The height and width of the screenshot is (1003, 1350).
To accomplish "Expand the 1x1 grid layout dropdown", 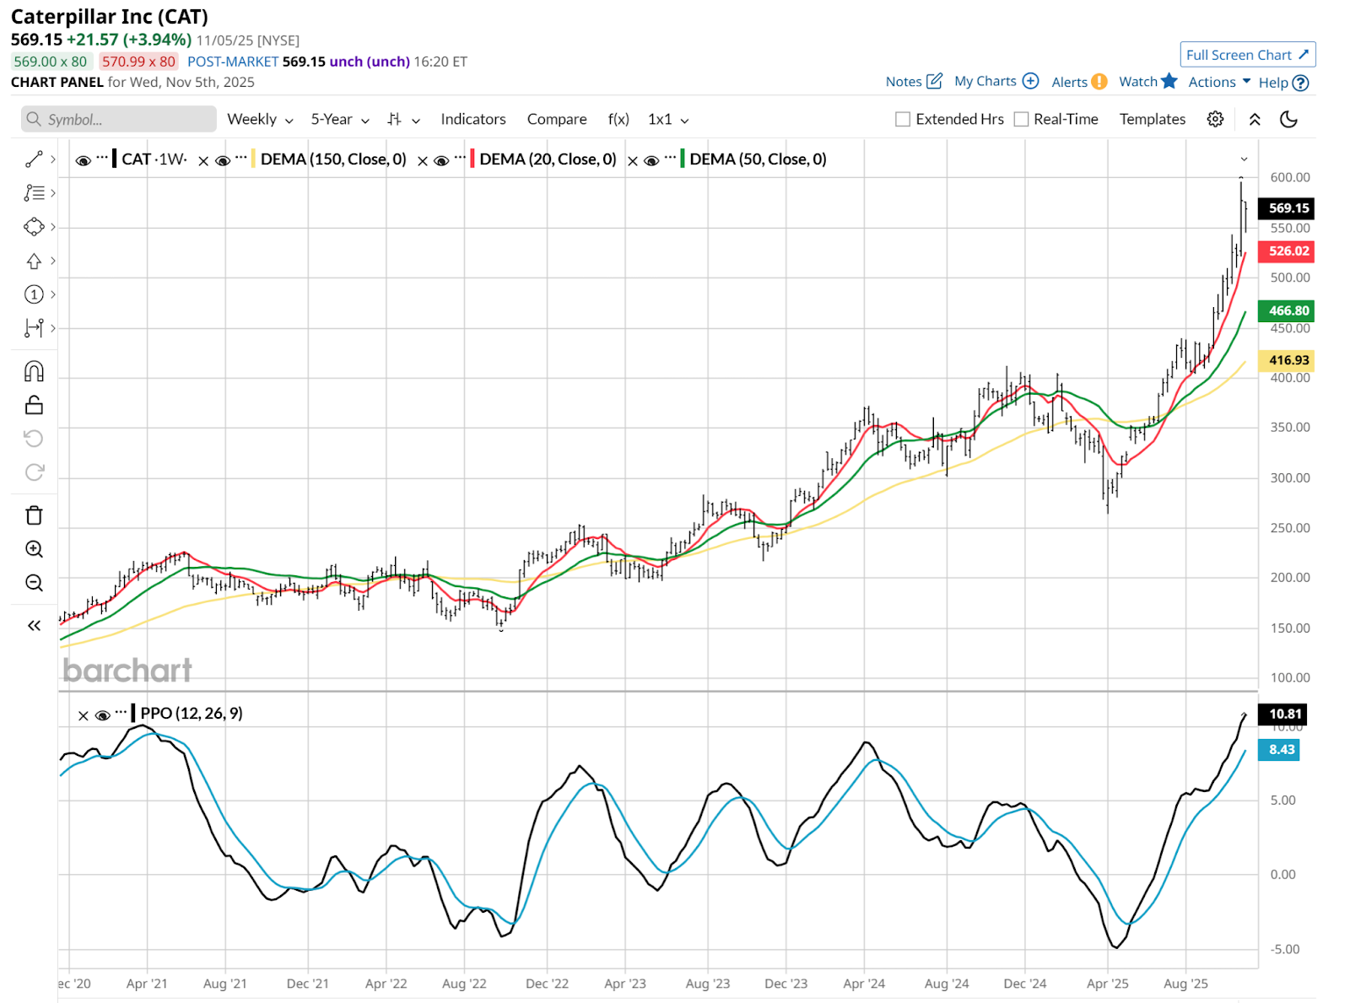I will pos(668,119).
